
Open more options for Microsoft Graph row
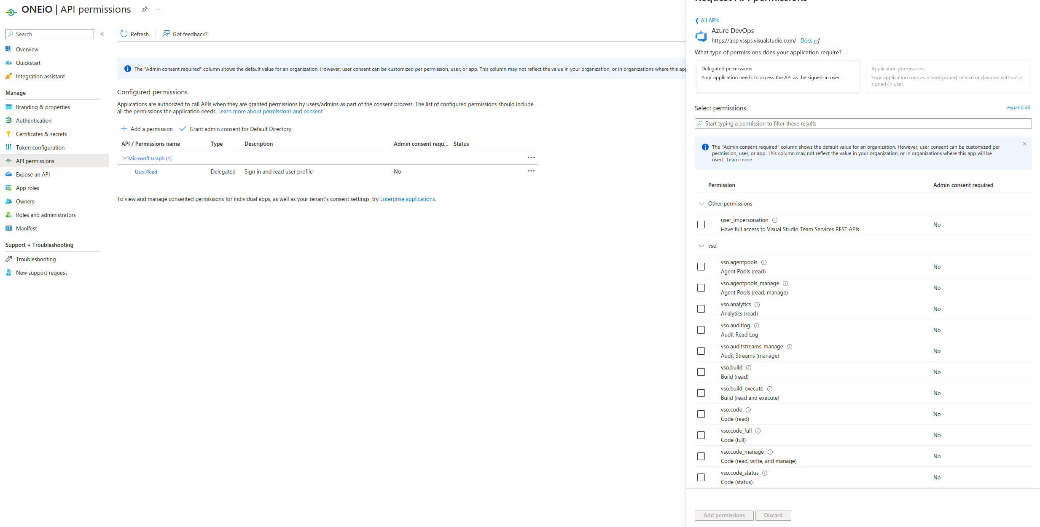(531, 158)
